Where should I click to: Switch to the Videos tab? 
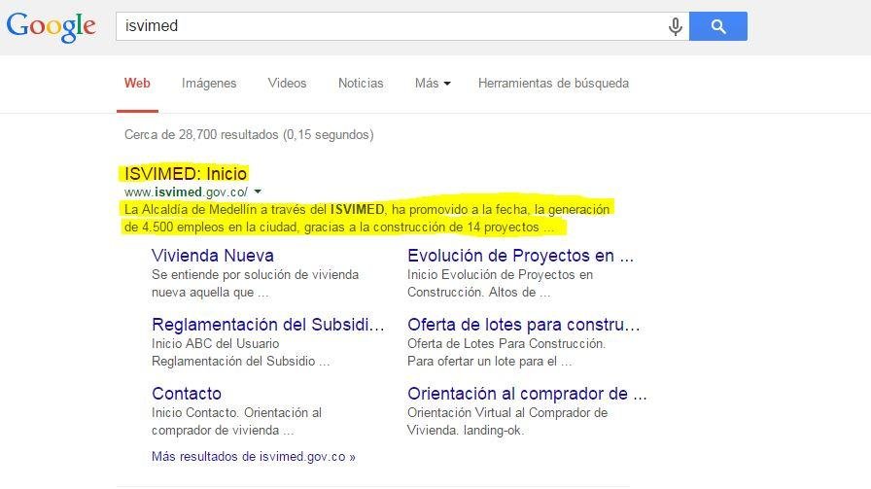(287, 83)
